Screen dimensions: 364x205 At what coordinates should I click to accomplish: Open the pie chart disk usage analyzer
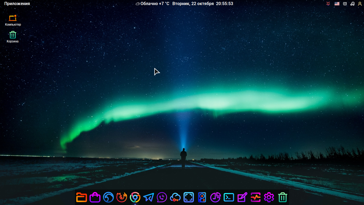(x=215, y=197)
